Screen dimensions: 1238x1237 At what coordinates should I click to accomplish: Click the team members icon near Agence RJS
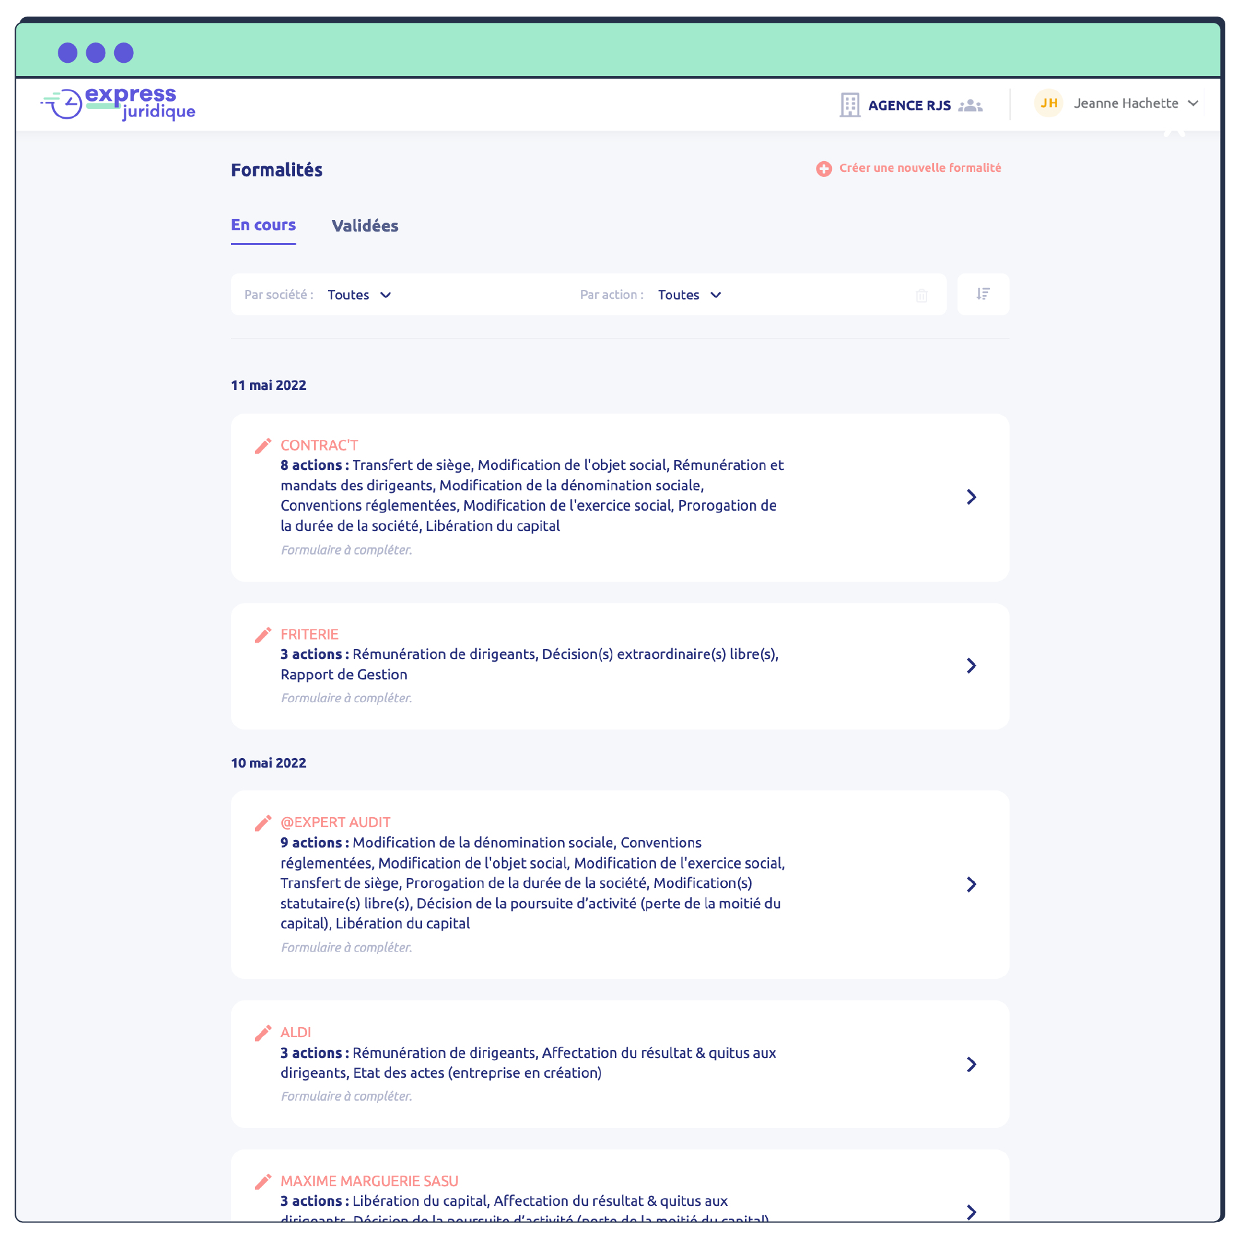pos(970,105)
